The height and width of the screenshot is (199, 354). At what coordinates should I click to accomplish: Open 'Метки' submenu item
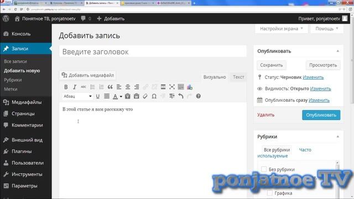click(x=11, y=89)
